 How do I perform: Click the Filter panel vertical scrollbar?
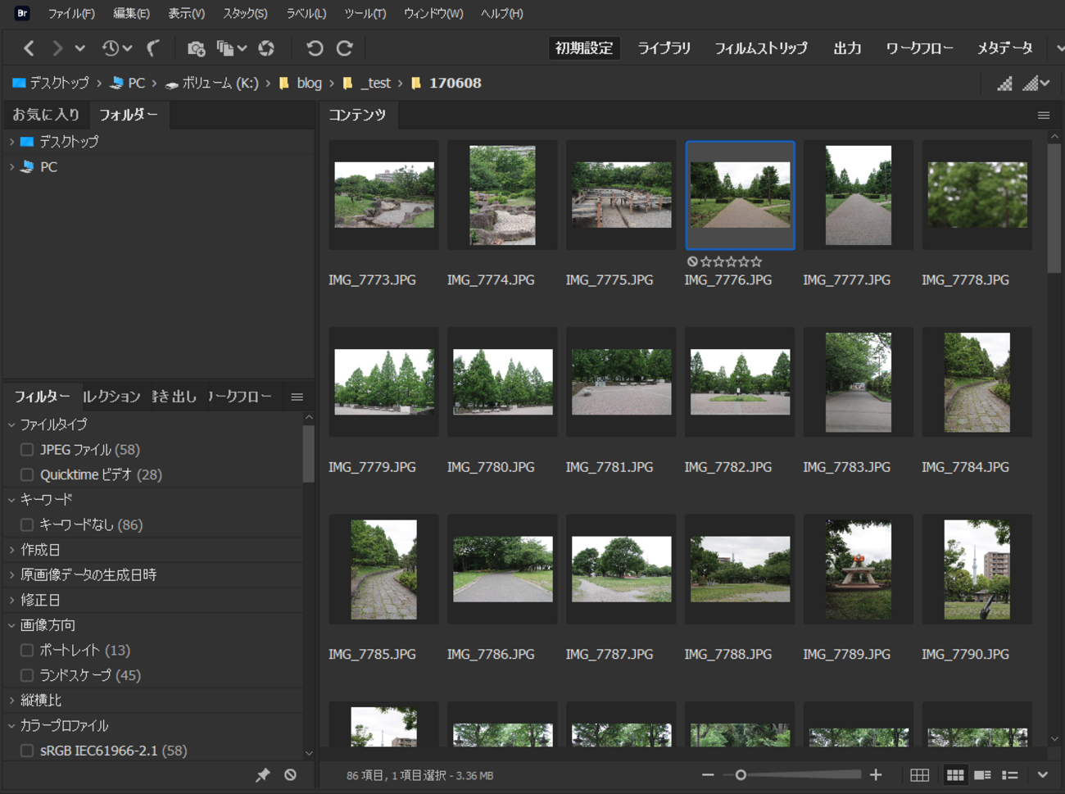[x=309, y=453]
